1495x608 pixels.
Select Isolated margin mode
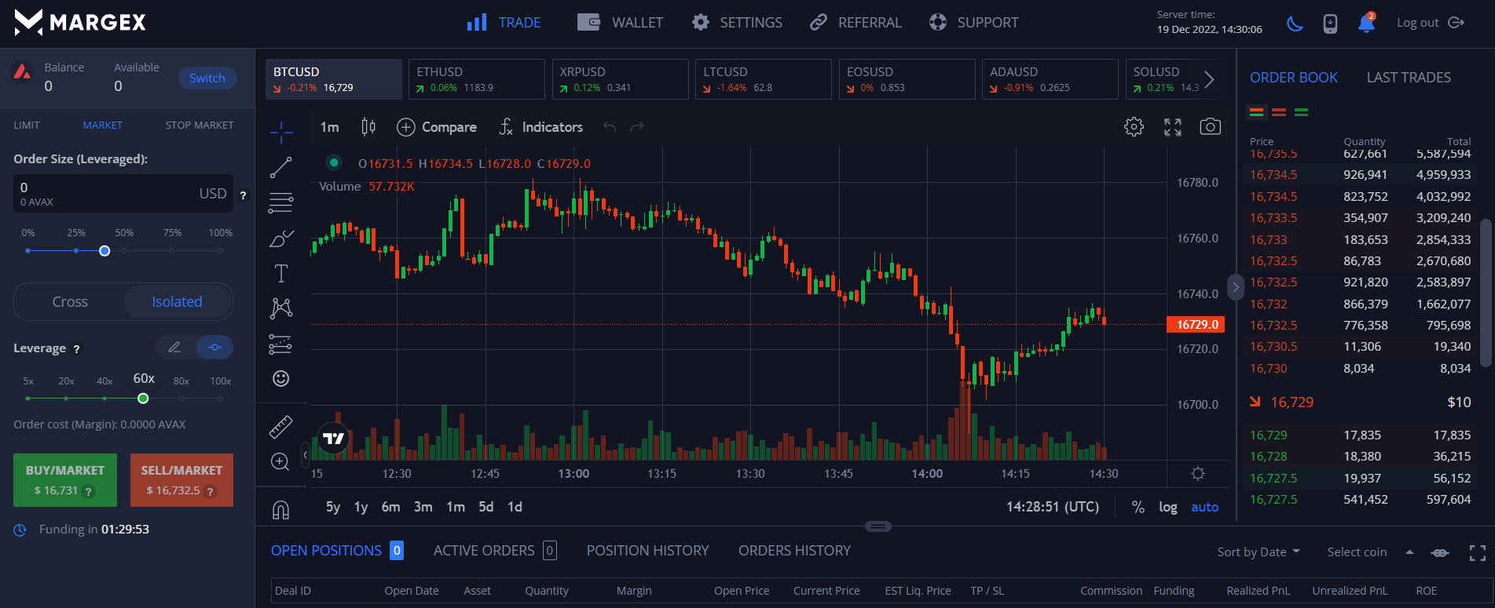point(177,302)
